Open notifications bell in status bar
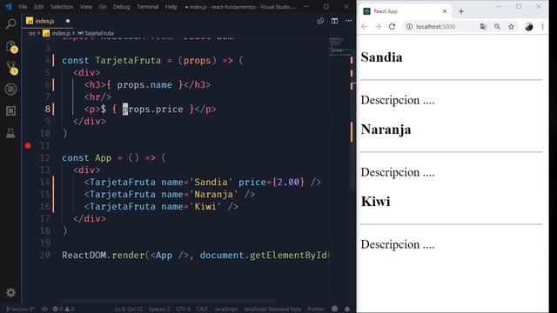 tap(347, 309)
